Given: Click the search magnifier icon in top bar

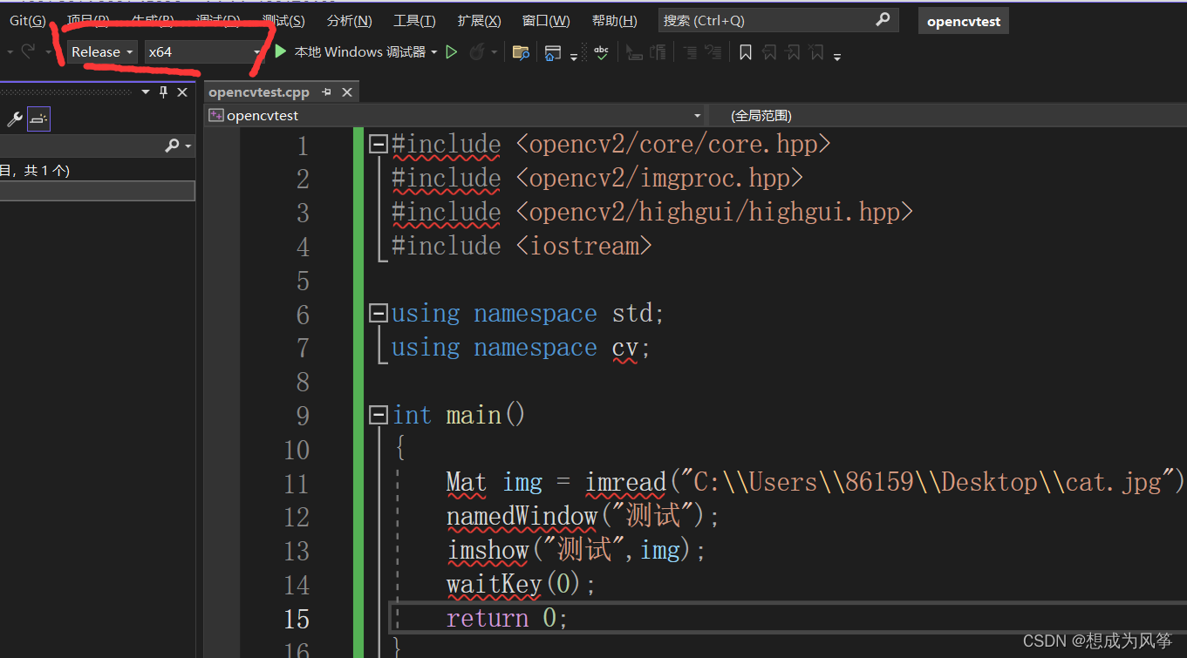Looking at the screenshot, I should pyautogui.click(x=883, y=19).
